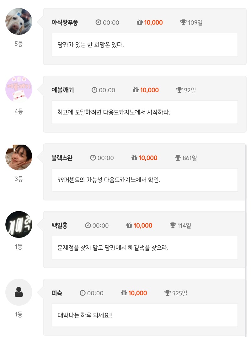This screenshot has width=251, height=337.
Task: Click the default user silhouette avatar
Action: click(19, 292)
